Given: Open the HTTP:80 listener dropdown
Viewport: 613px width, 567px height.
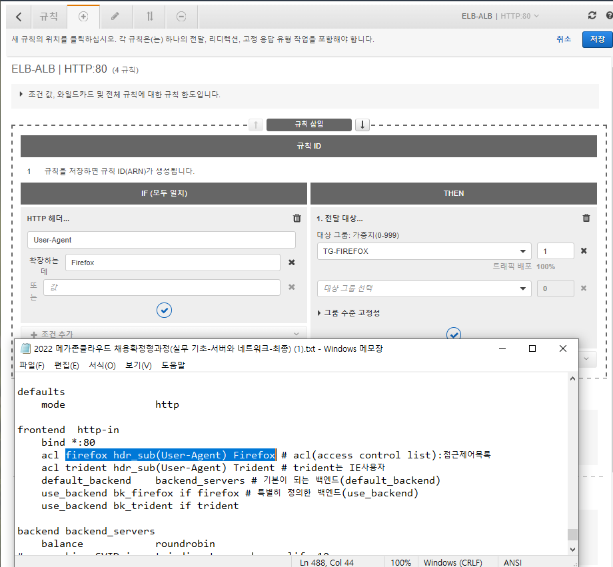Looking at the screenshot, I should 520,16.
